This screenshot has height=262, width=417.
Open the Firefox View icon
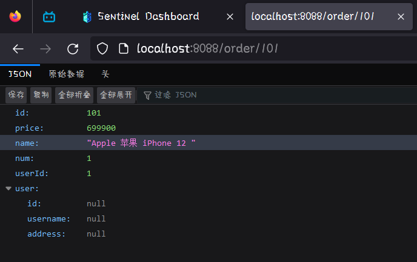point(15,16)
